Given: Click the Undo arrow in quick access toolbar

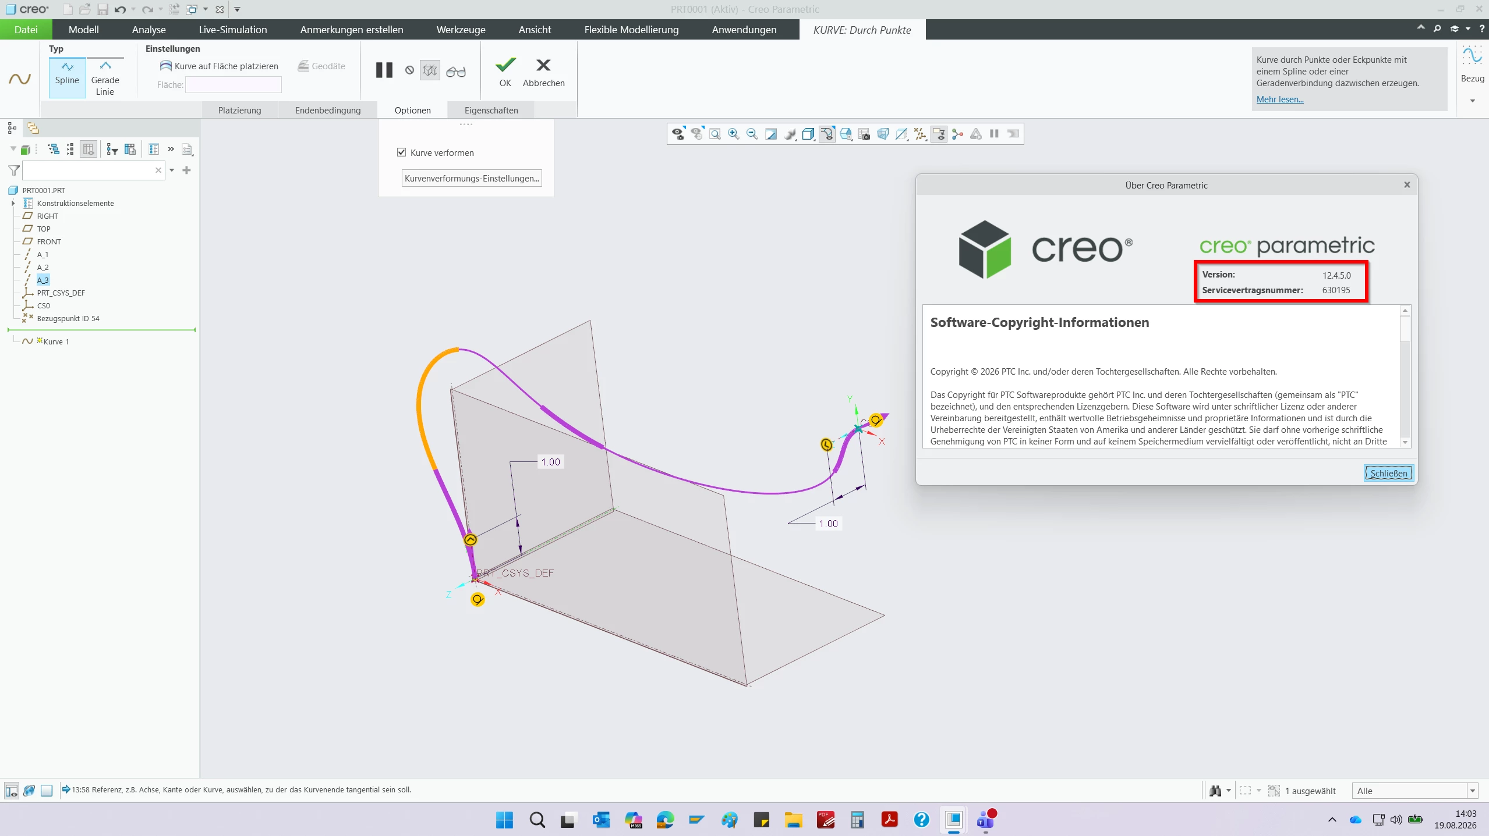Looking at the screenshot, I should point(120,9).
